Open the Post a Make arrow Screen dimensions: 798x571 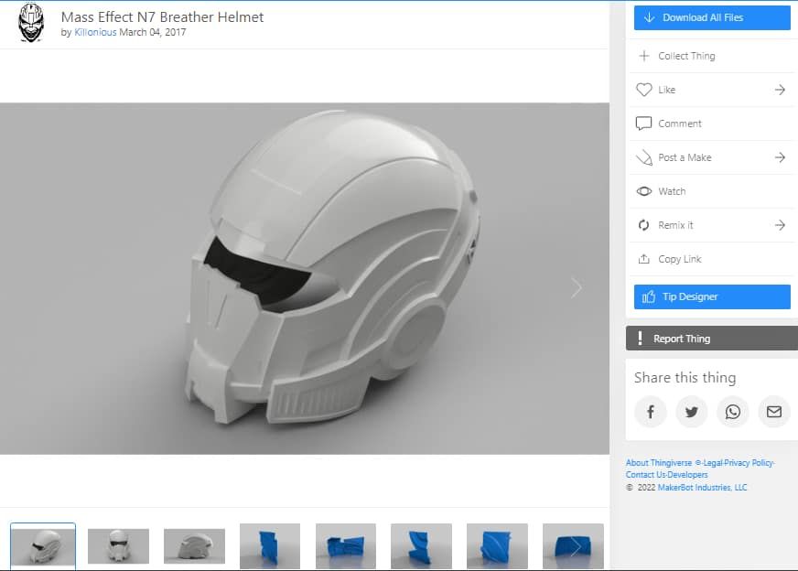click(x=779, y=157)
